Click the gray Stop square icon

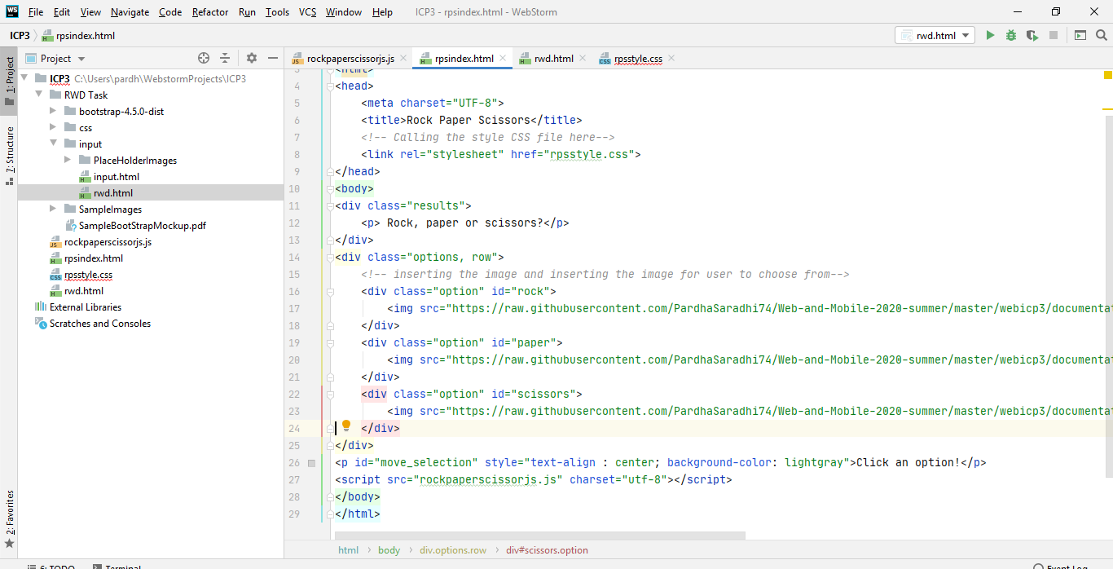(x=1054, y=35)
